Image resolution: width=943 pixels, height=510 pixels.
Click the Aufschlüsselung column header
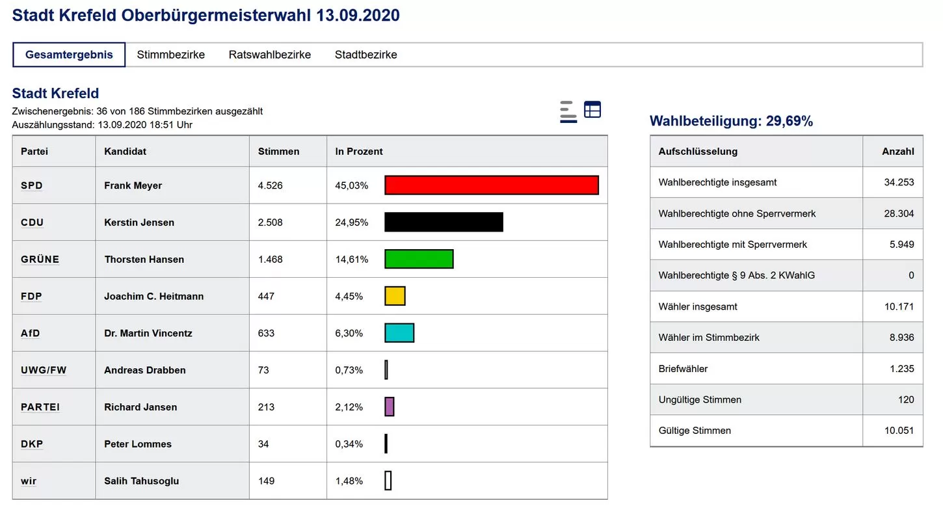tap(698, 152)
